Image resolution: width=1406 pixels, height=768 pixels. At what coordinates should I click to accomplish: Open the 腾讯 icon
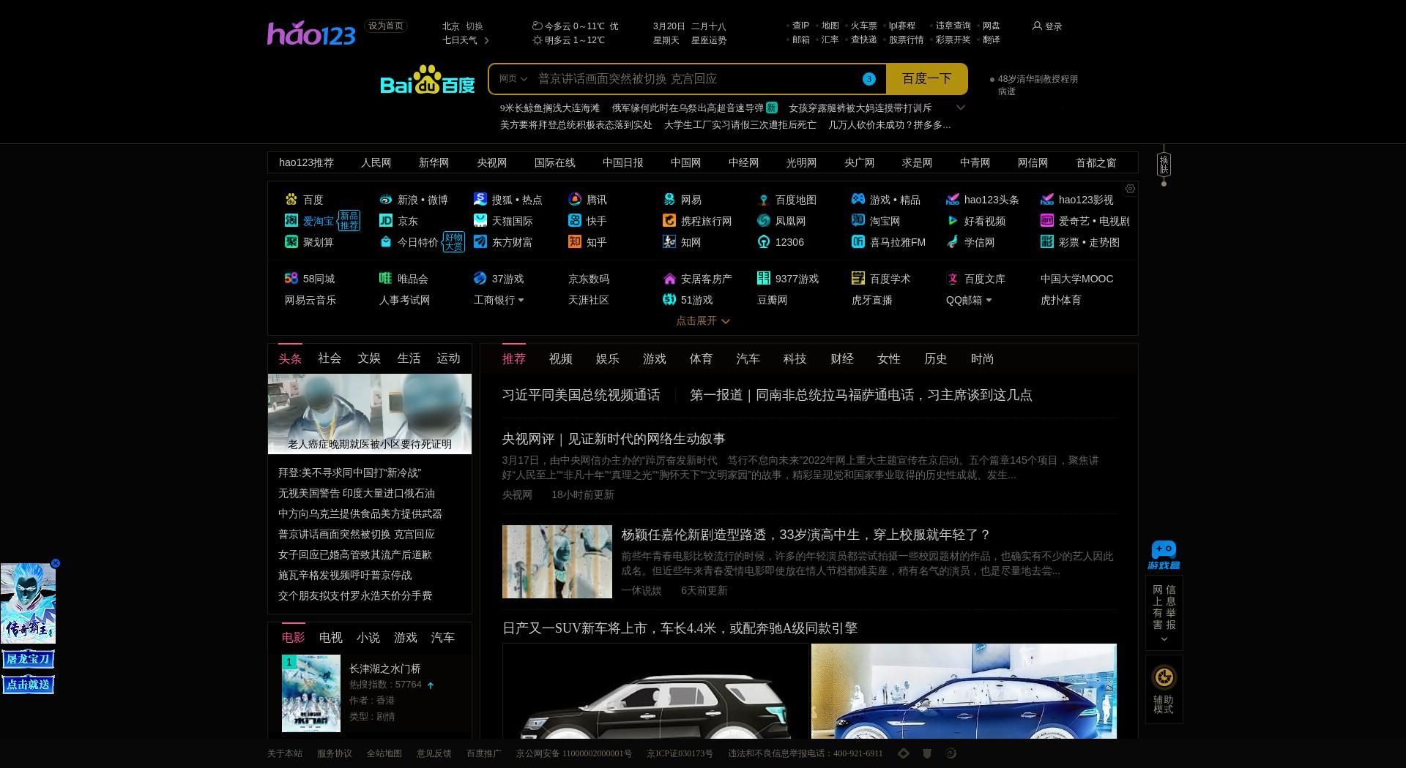coord(575,200)
